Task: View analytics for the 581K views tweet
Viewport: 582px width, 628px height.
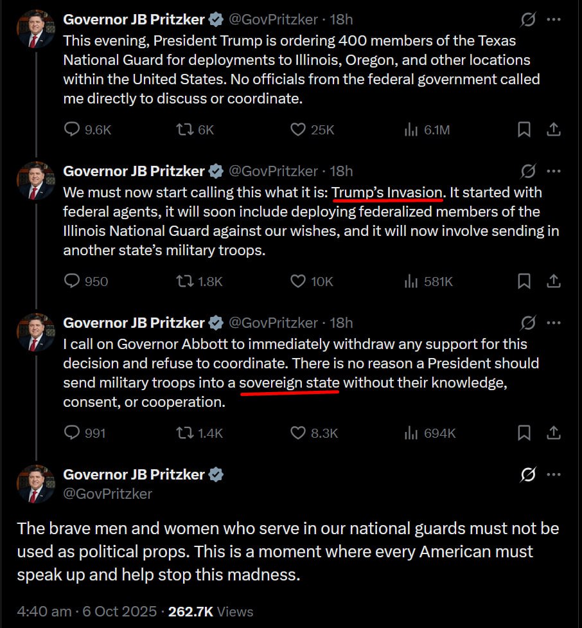Action: (x=411, y=282)
